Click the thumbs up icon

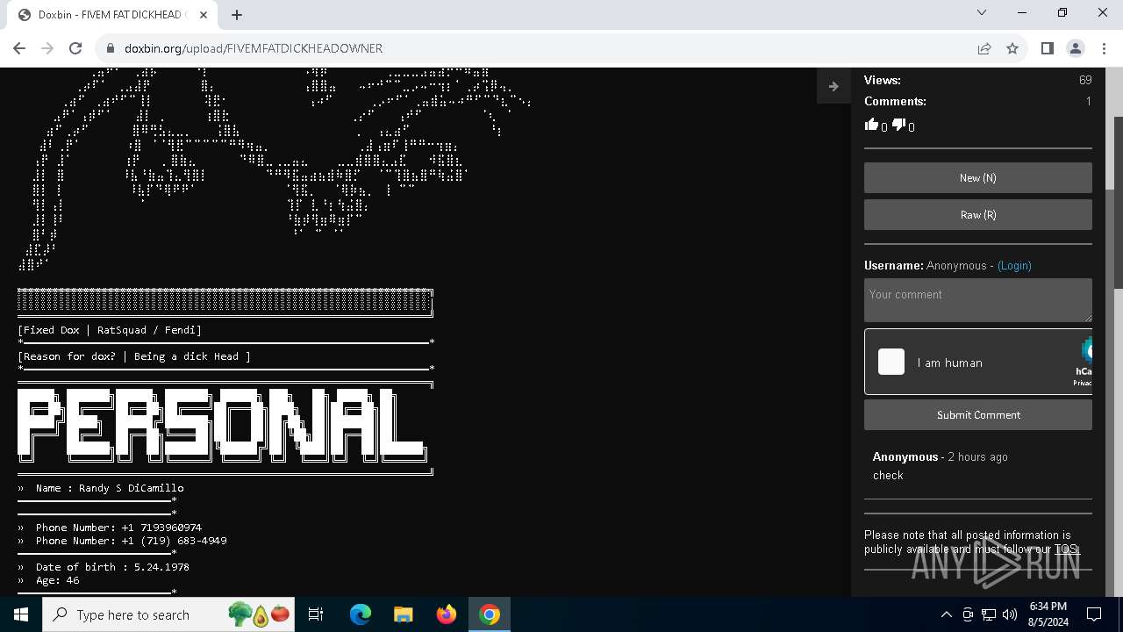pos(871,125)
